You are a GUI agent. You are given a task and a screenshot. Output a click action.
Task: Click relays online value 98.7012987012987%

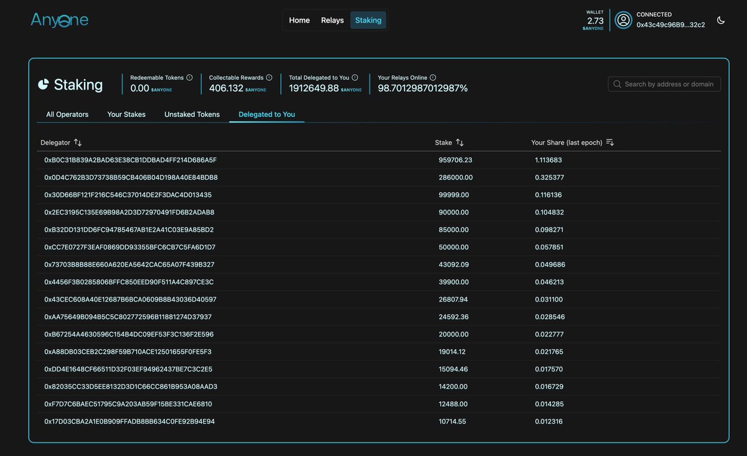pyautogui.click(x=423, y=88)
